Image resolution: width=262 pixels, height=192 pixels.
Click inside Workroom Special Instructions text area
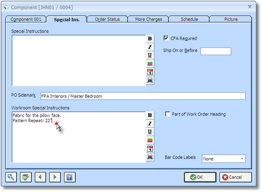tap(79, 137)
